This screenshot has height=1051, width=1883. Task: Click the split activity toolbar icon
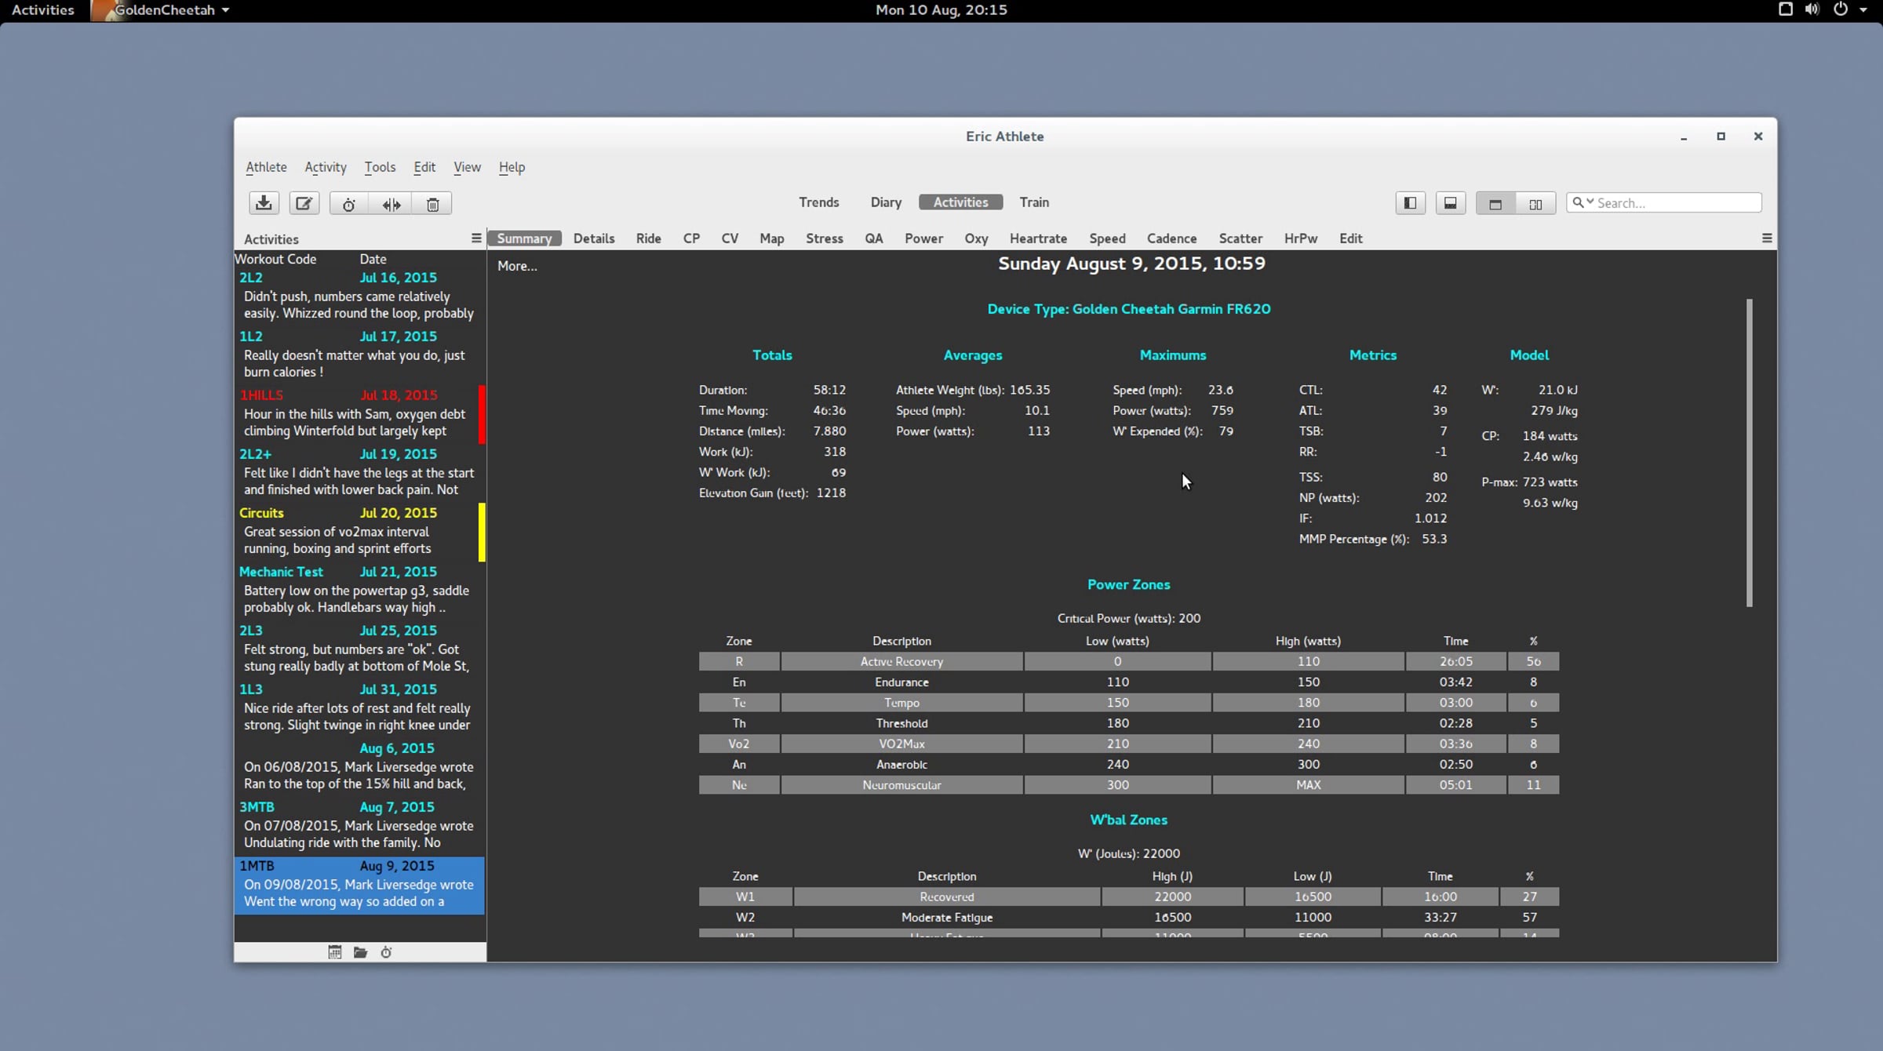392,204
